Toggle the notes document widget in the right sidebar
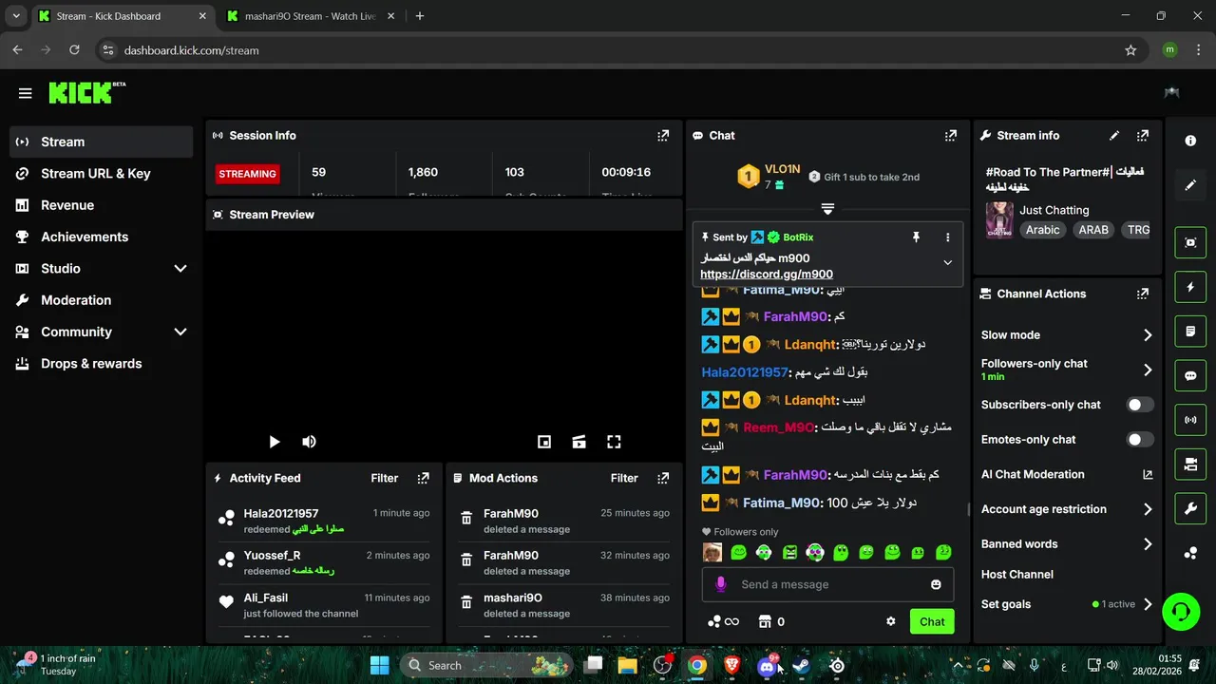The width and height of the screenshot is (1216, 684). click(x=1190, y=332)
